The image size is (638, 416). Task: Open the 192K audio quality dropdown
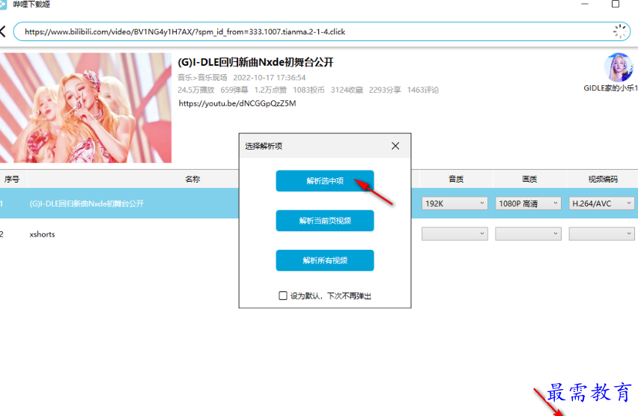(x=455, y=204)
